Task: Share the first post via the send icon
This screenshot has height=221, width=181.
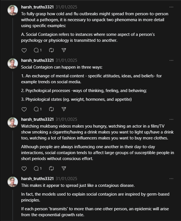Action: pyautogui.click(x=64, y=50)
